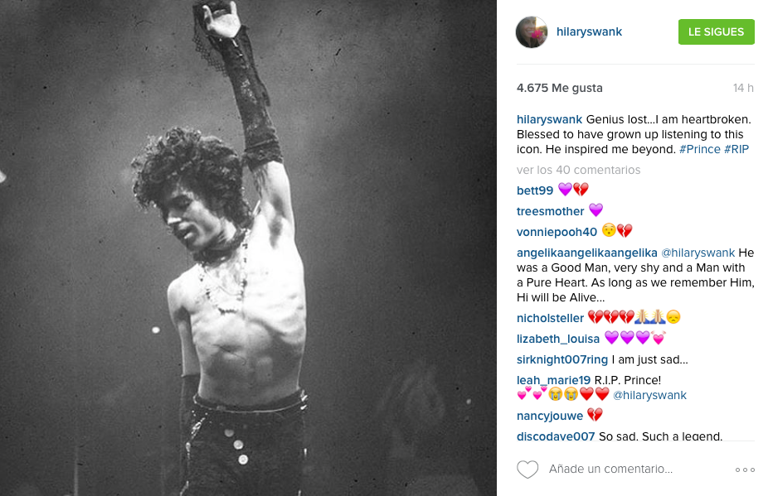
Task: Open the #RIP hashtag link
Action: click(737, 149)
